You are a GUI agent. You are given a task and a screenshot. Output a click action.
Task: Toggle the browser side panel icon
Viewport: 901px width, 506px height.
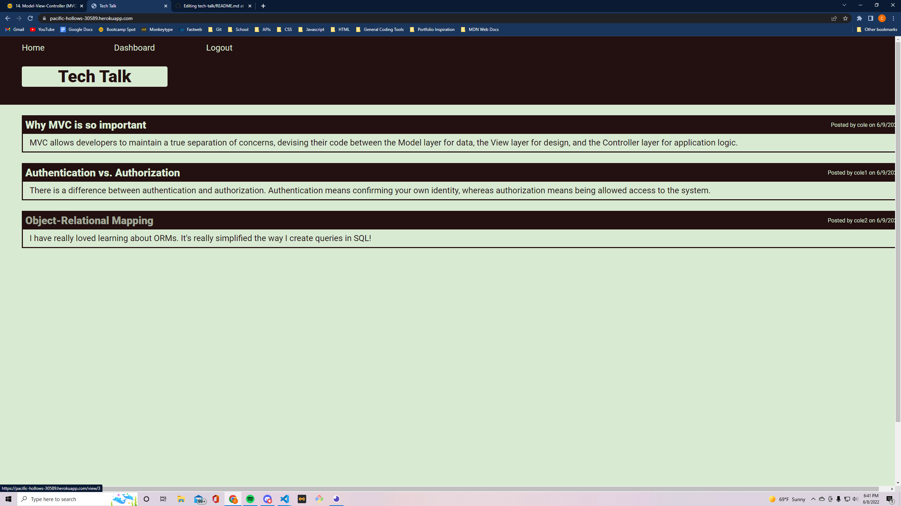pyautogui.click(x=871, y=18)
